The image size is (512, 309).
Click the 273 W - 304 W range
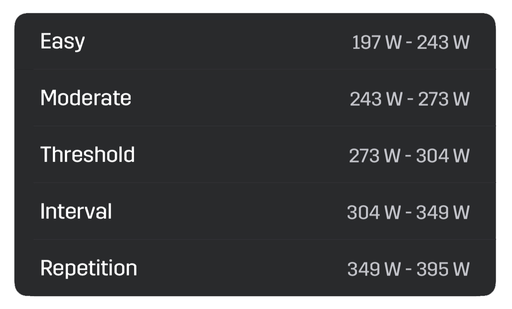pos(409,156)
